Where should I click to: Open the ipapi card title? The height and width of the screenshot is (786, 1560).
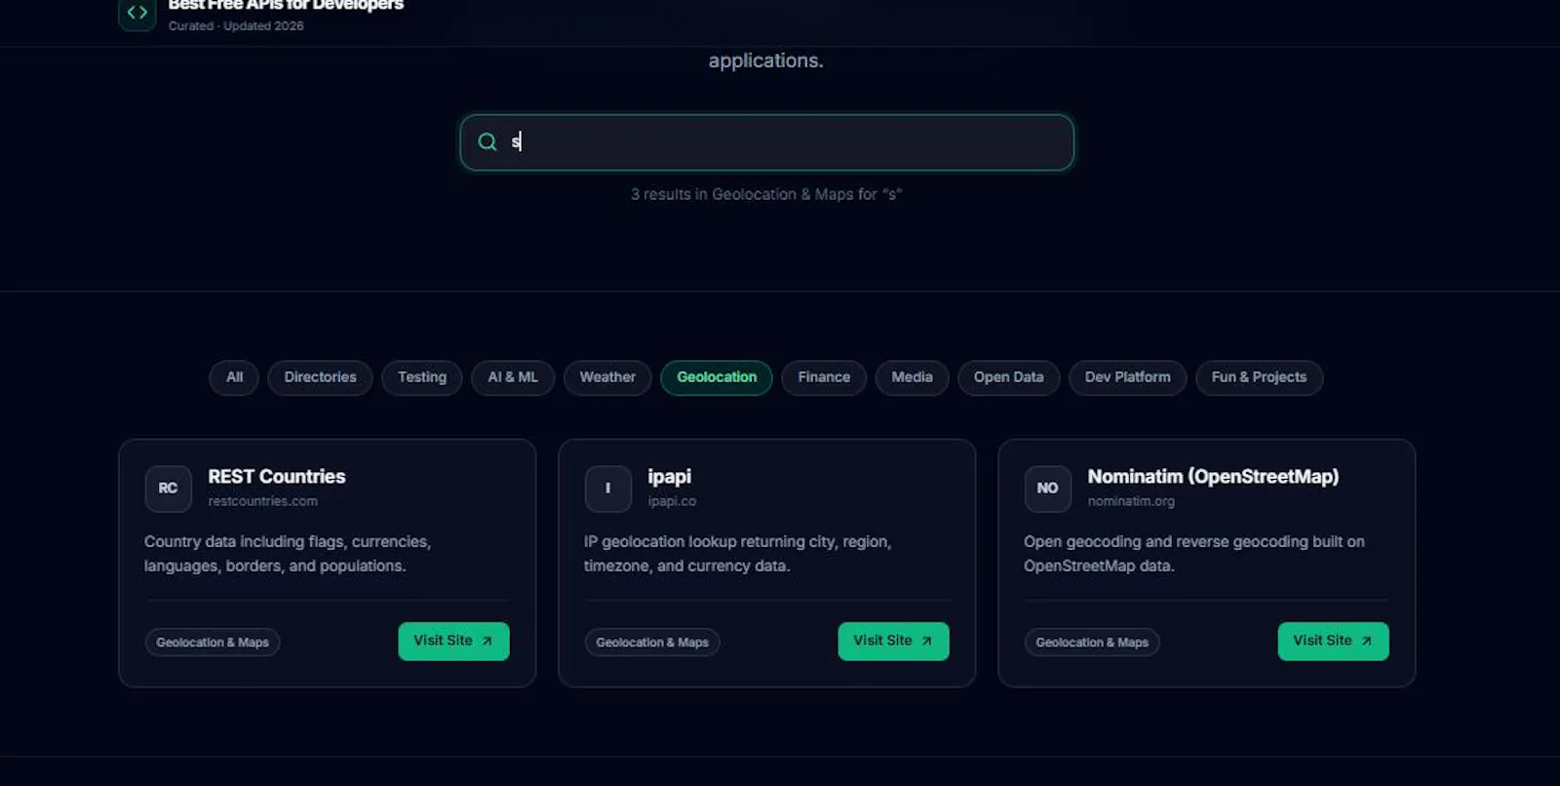[670, 477]
